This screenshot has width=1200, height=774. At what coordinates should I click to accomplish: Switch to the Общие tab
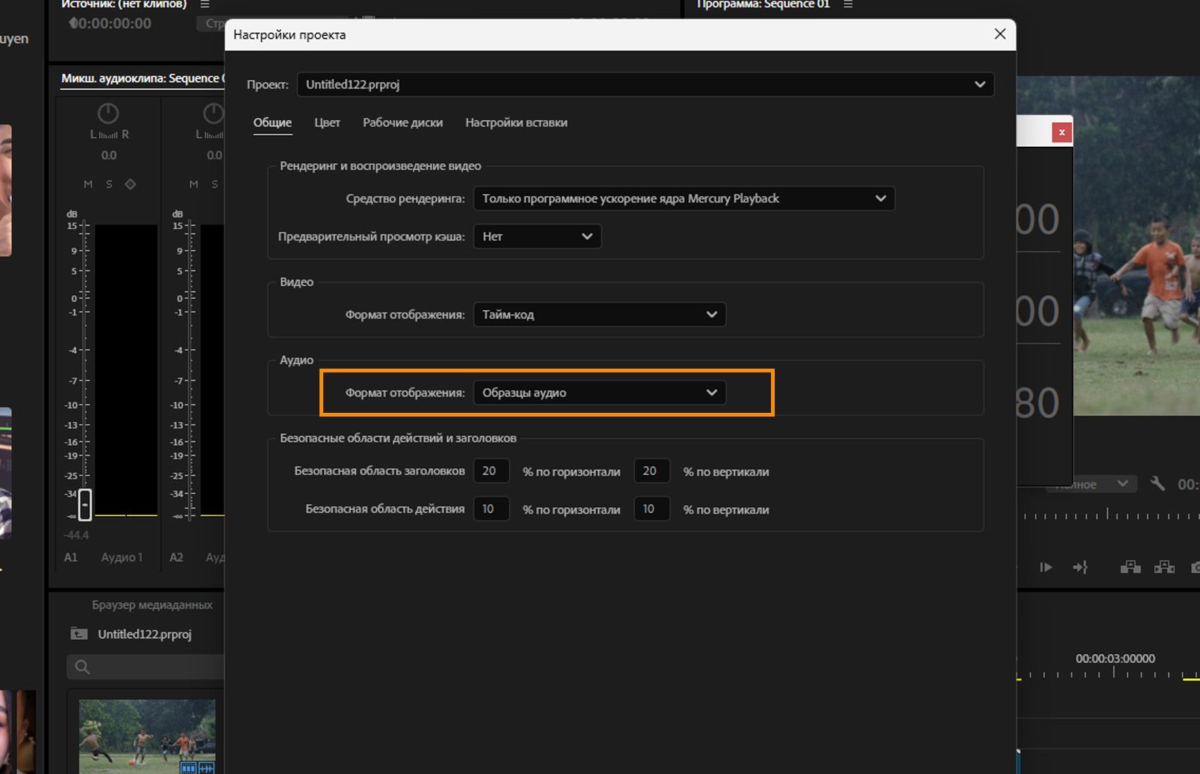[272, 123]
